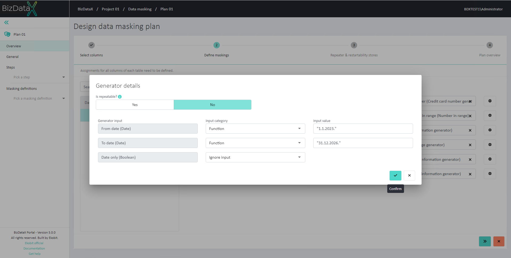Click the From date input value field

click(363, 129)
